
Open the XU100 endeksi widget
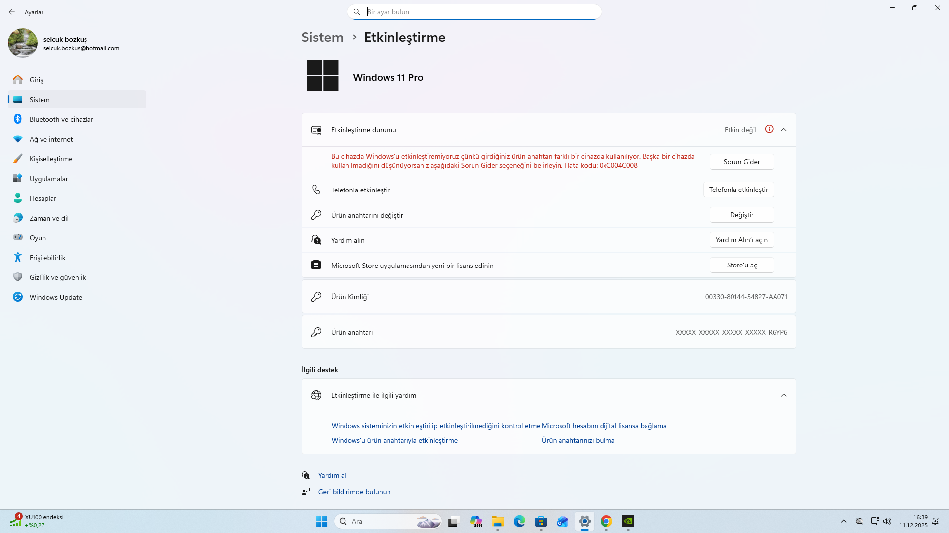tap(37, 521)
